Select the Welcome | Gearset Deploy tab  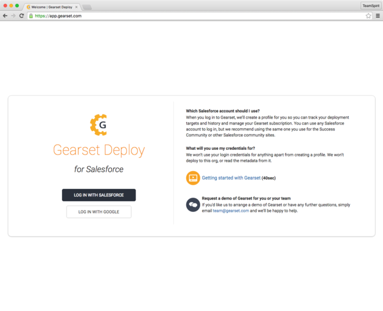pos(52,7)
